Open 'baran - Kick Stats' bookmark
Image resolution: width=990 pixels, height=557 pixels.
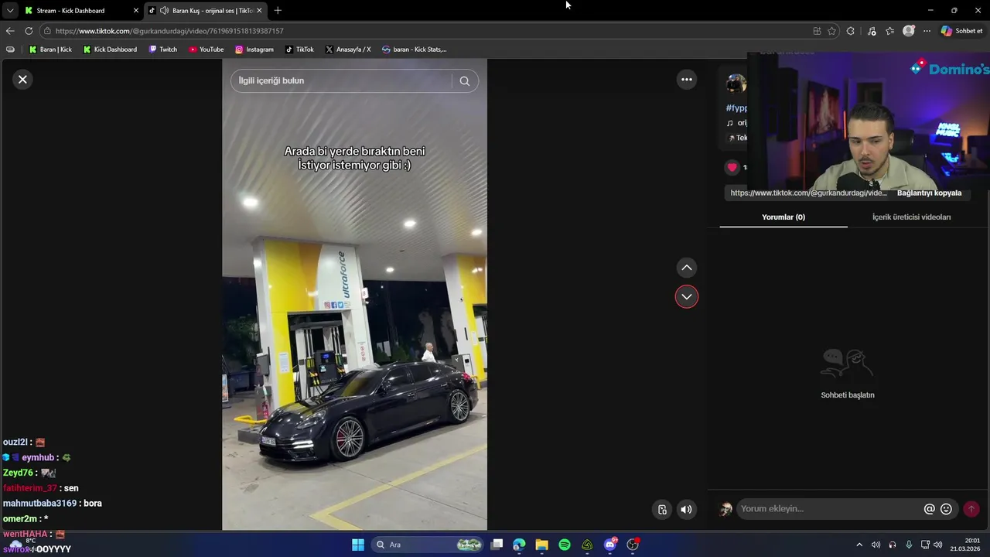point(415,50)
